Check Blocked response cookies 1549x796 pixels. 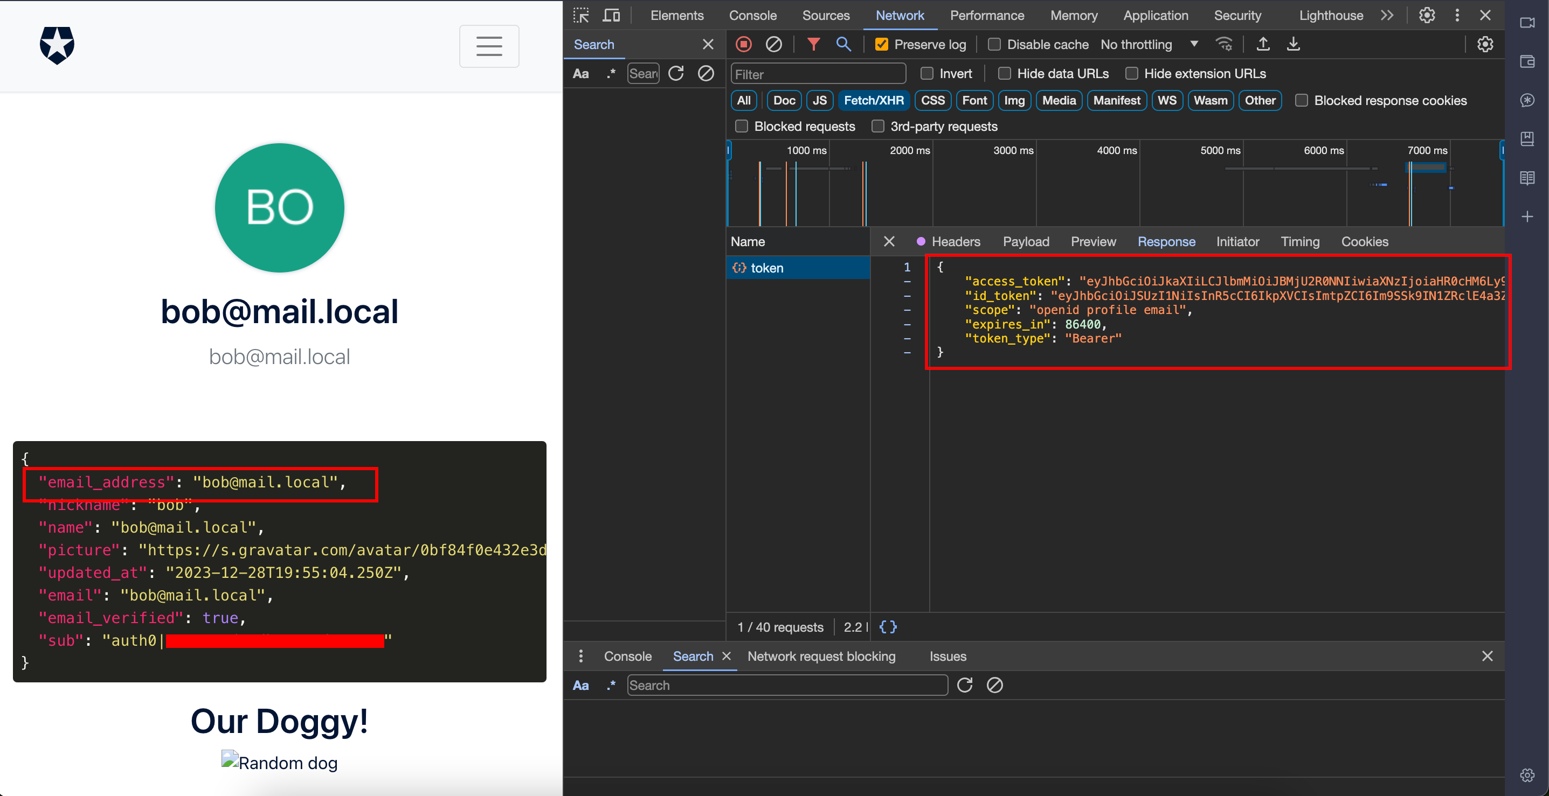1301,100
